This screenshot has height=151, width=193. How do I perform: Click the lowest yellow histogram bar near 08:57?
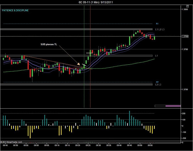tap(30, 132)
